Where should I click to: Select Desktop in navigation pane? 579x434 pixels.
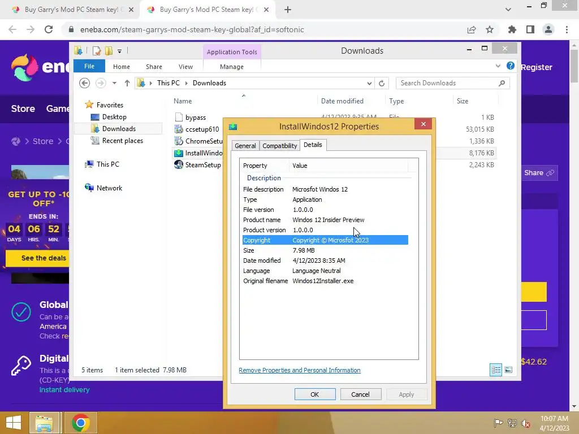[x=114, y=116]
